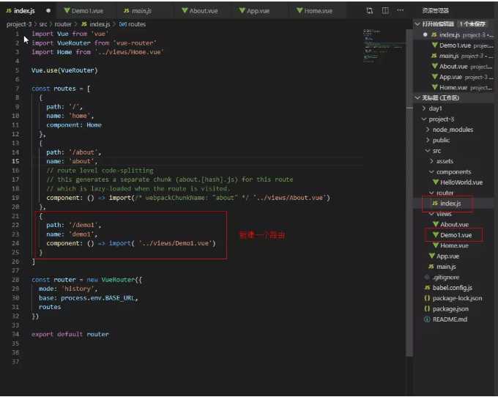Open the editor more actions ellipsis
Screen dimensions: 498x397
tap(400, 10)
